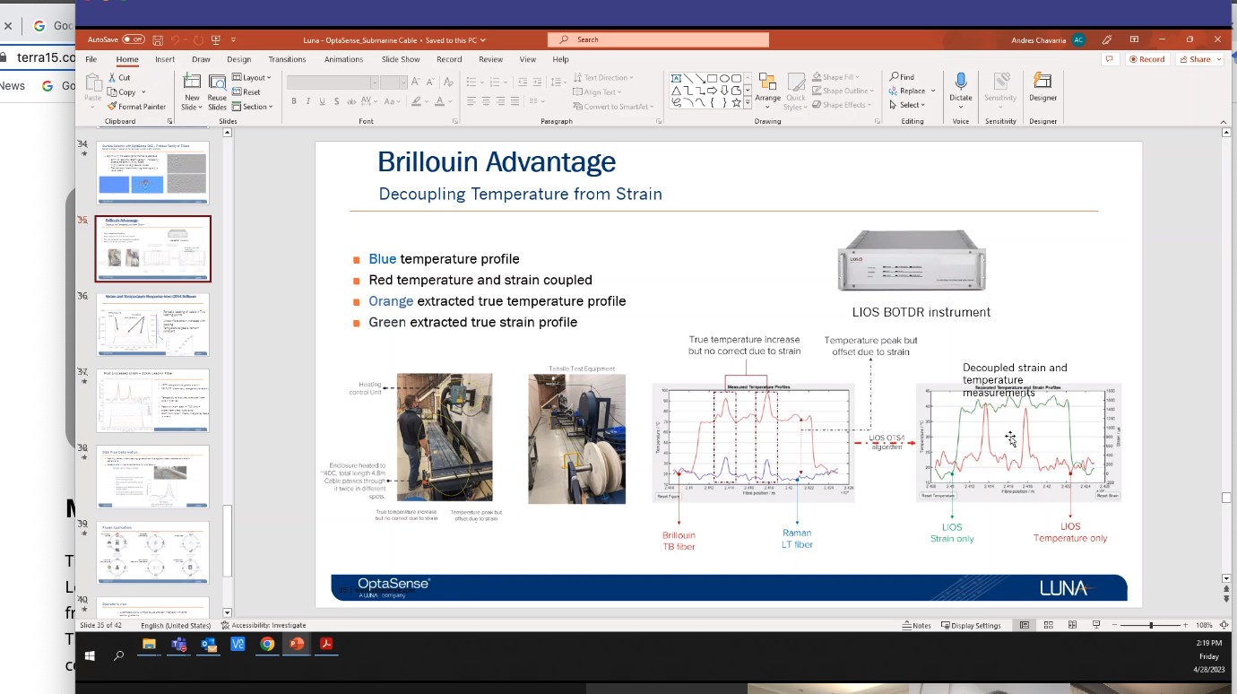The height and width of the screenshot is (694, 1237).
Task: Open the Text Direction dropdown
Action: tap(603, 78)
